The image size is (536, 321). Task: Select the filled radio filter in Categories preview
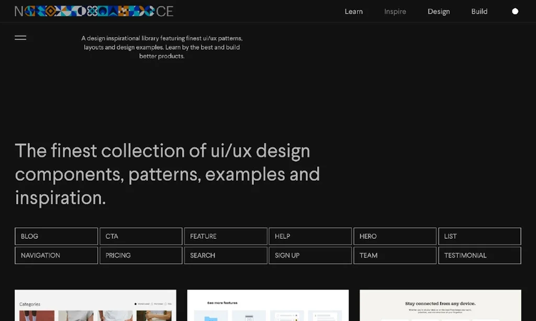[136, 304]
